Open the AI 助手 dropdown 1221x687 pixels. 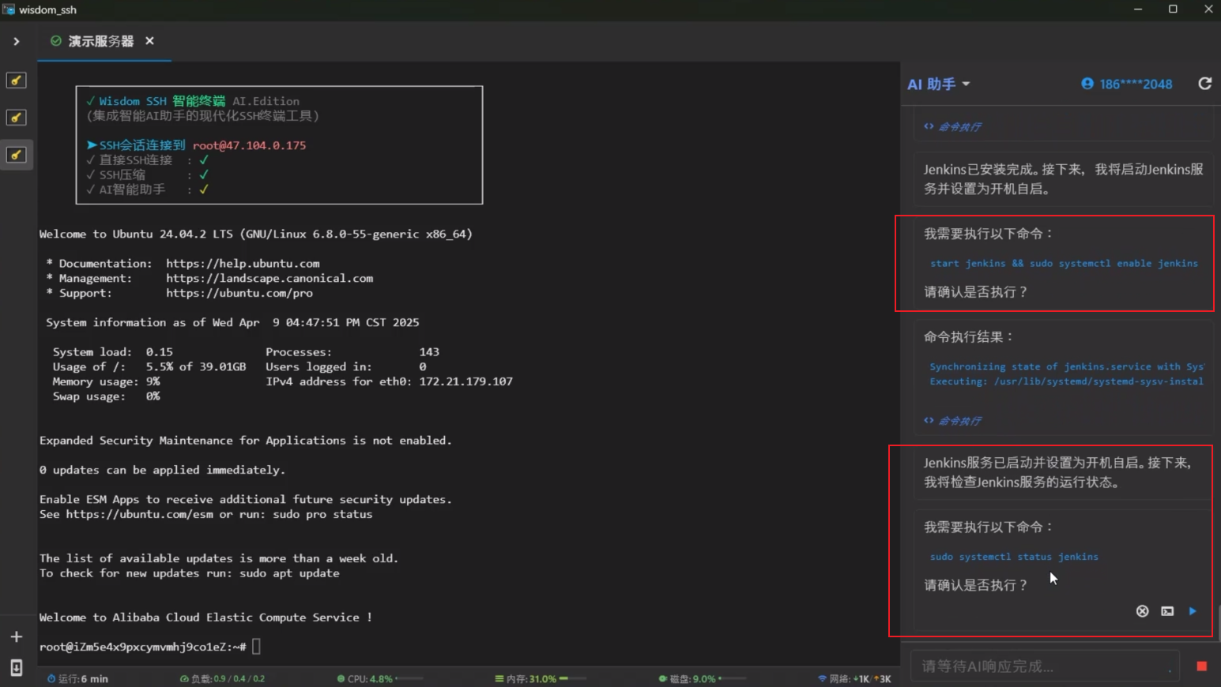click(939, 84)
